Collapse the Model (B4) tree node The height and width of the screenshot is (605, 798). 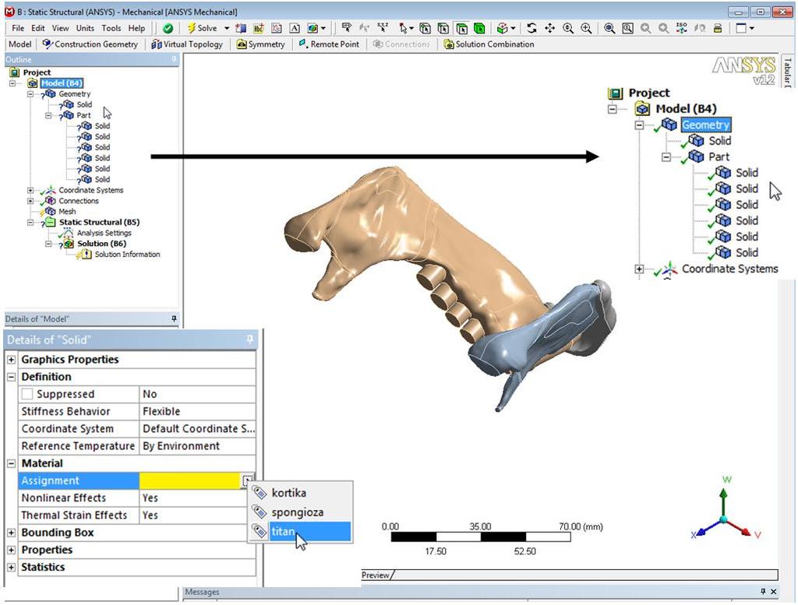12,83
